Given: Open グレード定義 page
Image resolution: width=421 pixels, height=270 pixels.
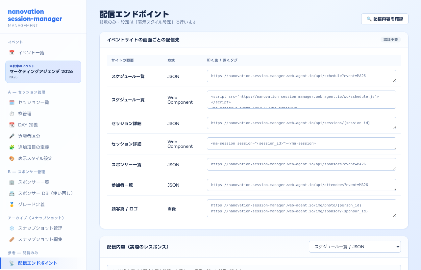Looking at the screenshot, I should [43, 204].
